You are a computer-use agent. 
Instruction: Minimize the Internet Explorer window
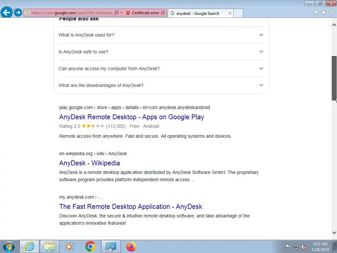[x=309, y=3]
